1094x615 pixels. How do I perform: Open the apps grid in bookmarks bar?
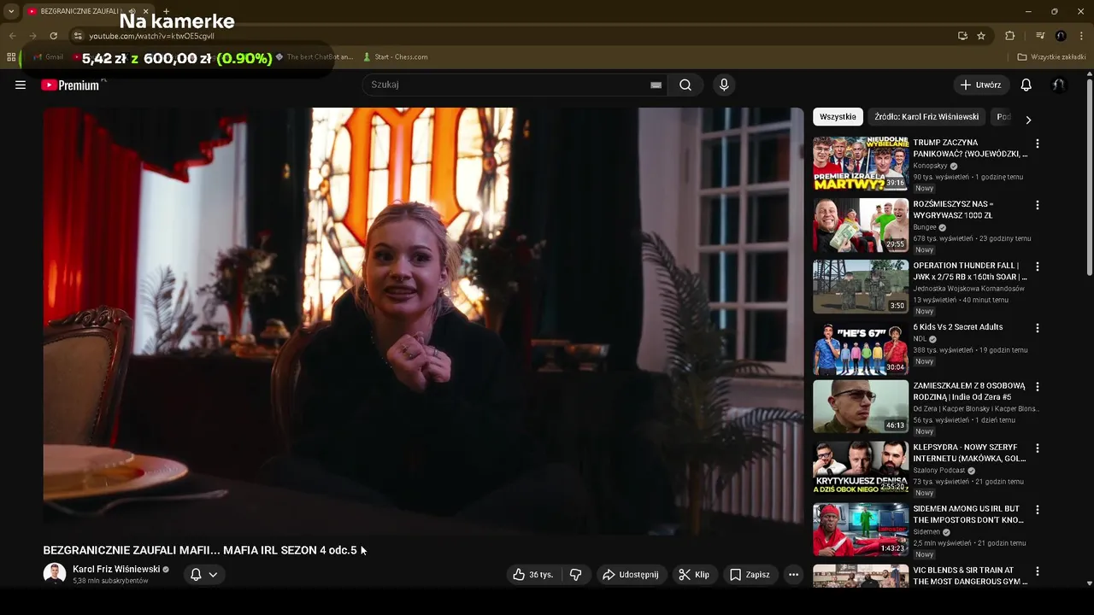11,57
